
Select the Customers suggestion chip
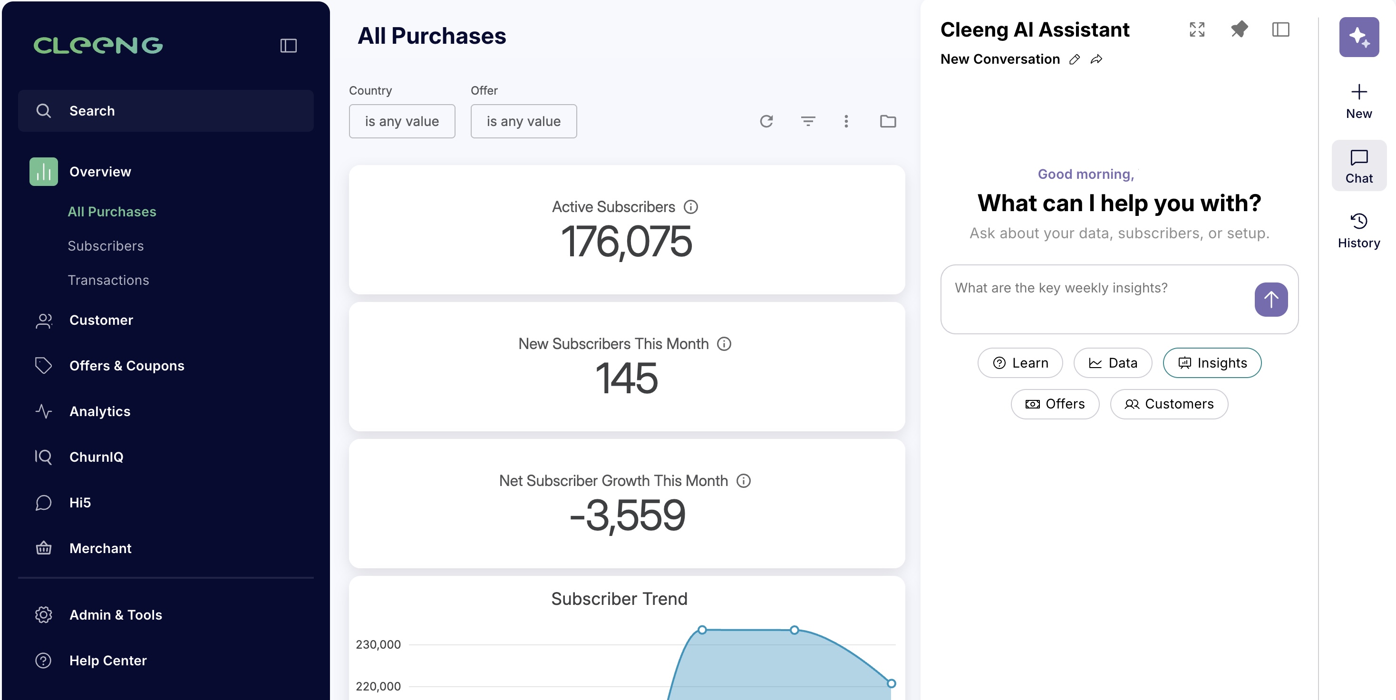tap(1169, 404)
